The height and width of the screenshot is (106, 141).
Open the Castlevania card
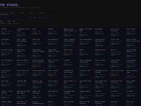8,43
